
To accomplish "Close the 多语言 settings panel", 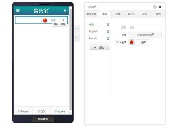I will [160, 7].
